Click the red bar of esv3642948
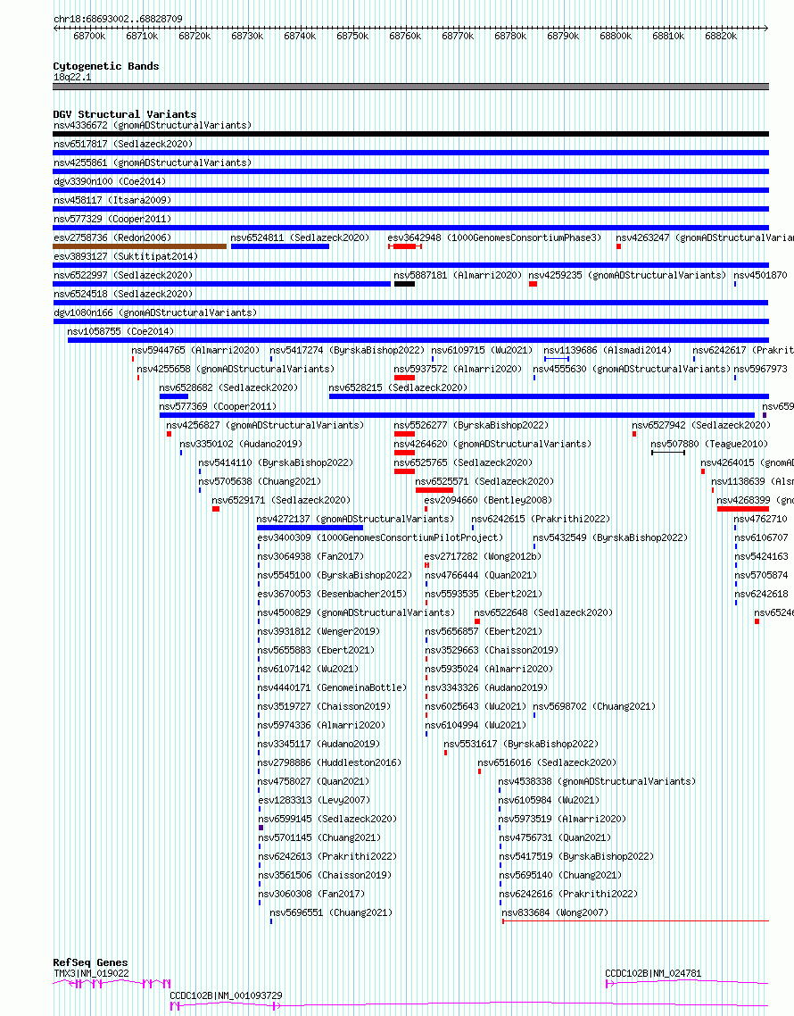Screen dimensions: 794x1016 coord(405,247)
